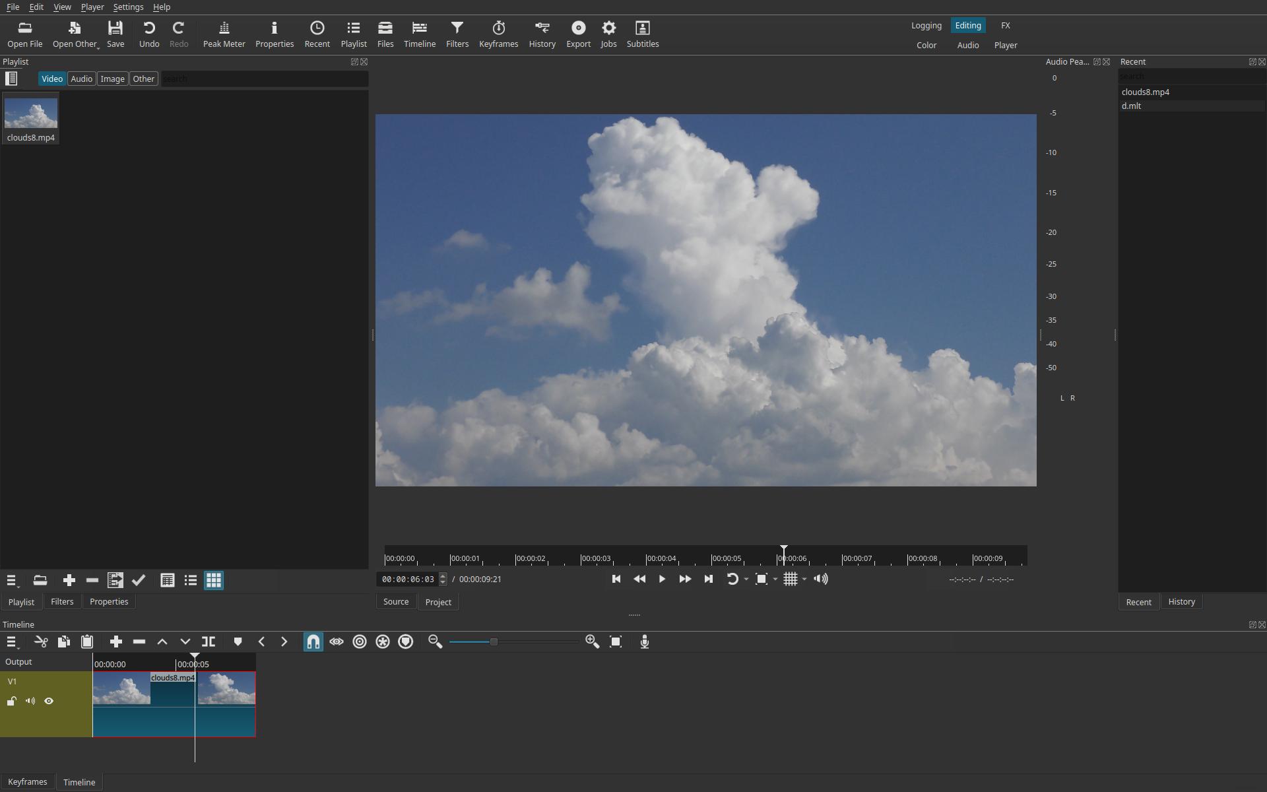
Task: Expand the grid display dropdown arrow
Action: (x=804, y=579)
